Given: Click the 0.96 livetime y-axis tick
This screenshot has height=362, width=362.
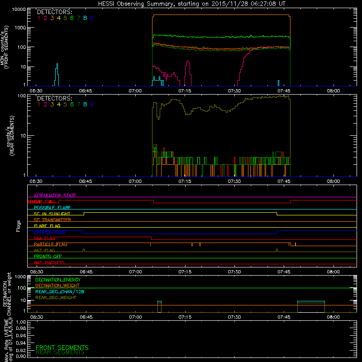Looking at the screenshot, I should pyautogui.click(x=21, y=335).
